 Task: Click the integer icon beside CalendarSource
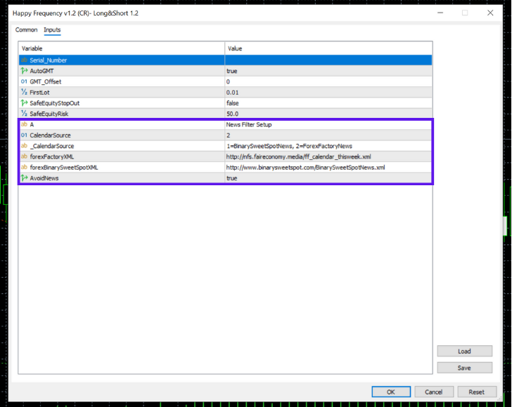pyautogui.click(x=24, y=135)
